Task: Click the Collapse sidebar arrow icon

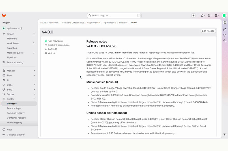Action: (x=4, y=134)
